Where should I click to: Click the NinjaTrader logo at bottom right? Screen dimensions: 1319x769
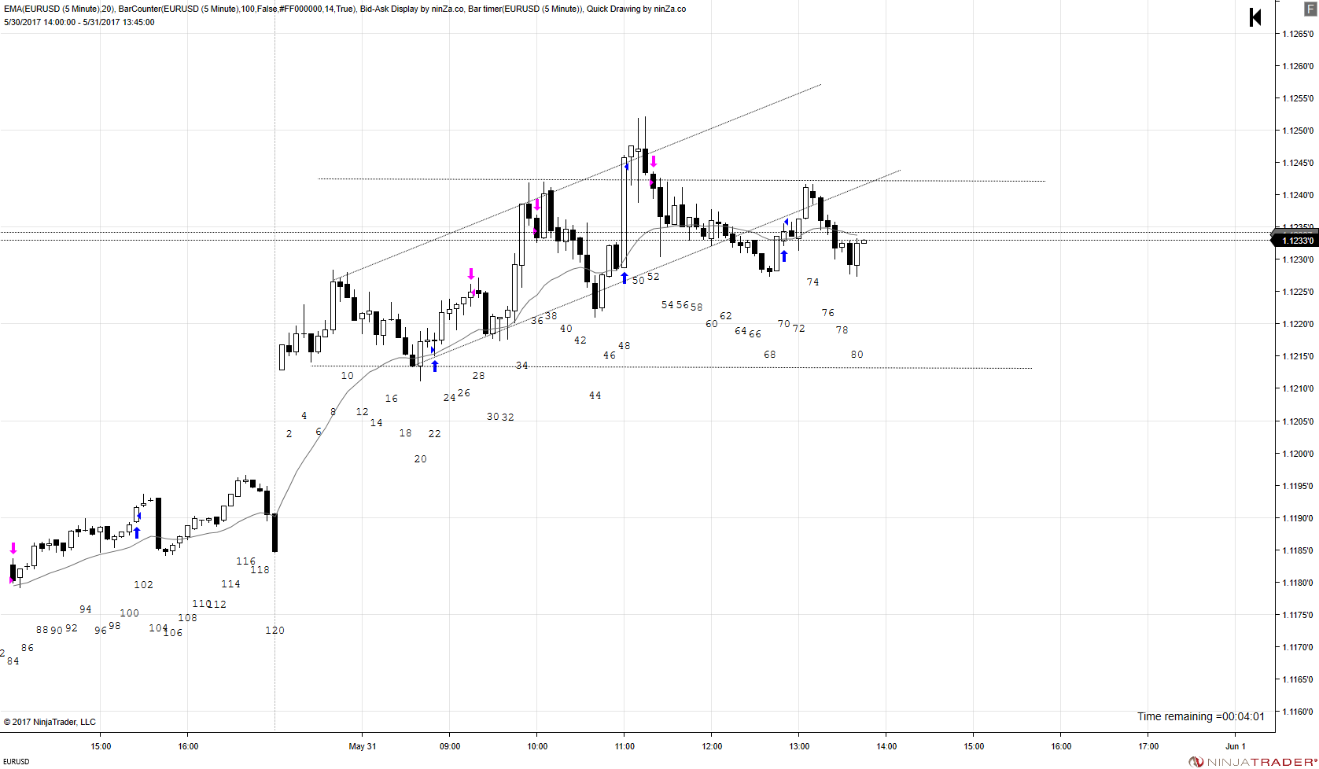tap(1251, 762)
